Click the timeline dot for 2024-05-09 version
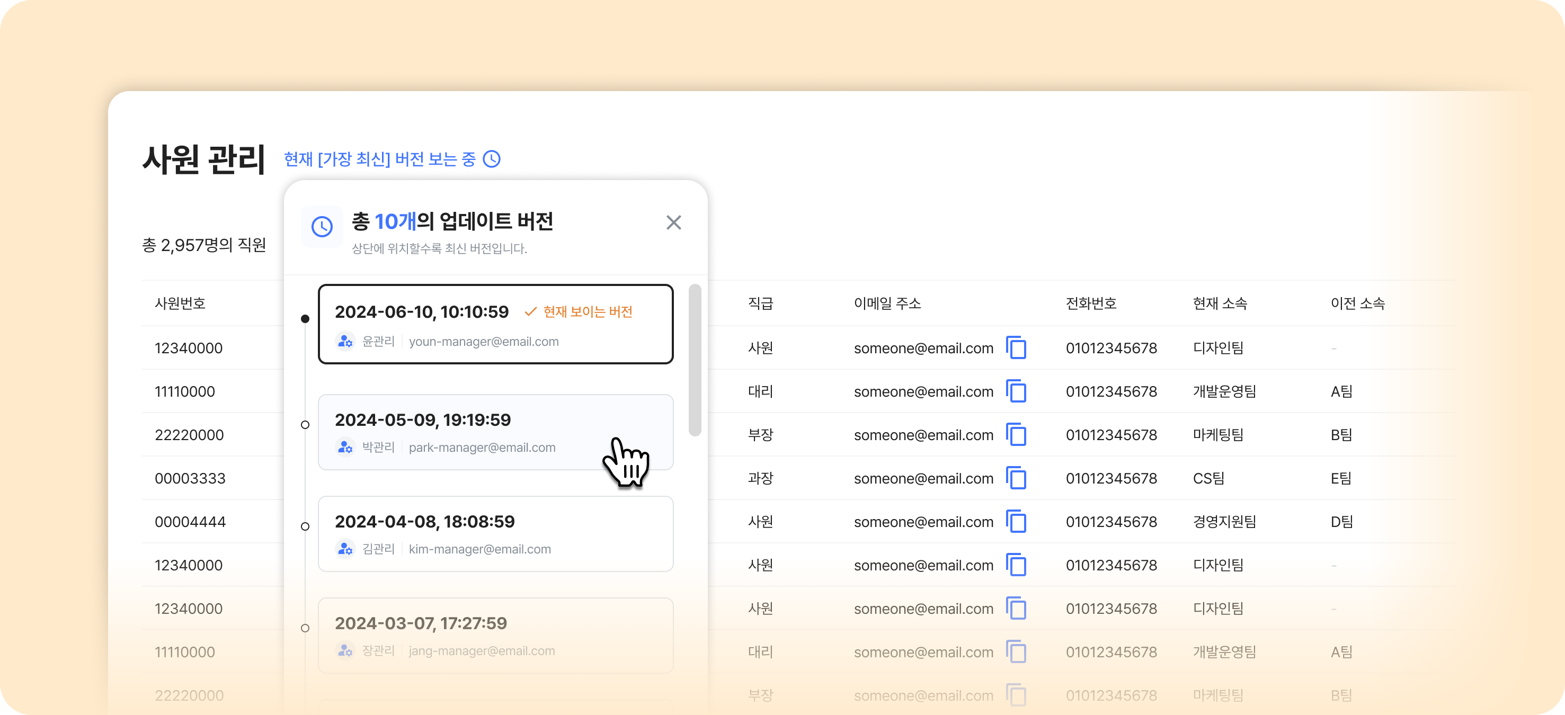The image size is (1565, 715). 305,425
